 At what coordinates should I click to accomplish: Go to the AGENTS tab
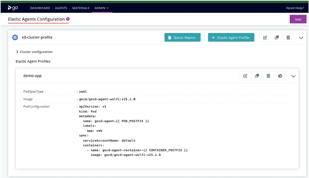tap(61, 8)
